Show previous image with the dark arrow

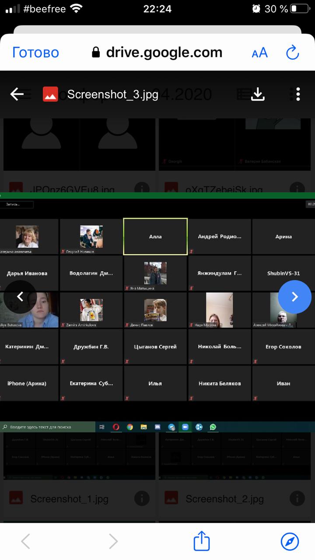click(20, 297)
